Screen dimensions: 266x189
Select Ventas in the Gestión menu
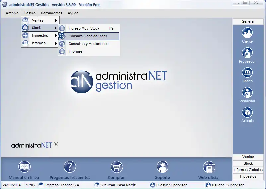pos(40,20)
